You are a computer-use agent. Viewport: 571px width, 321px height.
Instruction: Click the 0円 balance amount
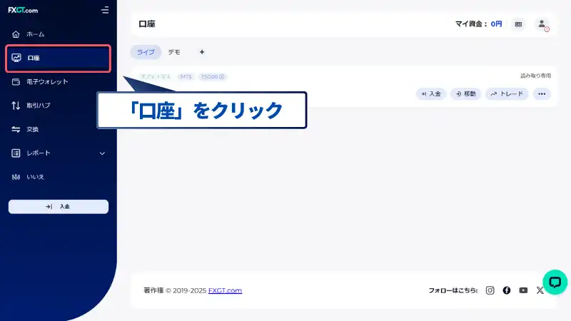(x=496, y=24)
